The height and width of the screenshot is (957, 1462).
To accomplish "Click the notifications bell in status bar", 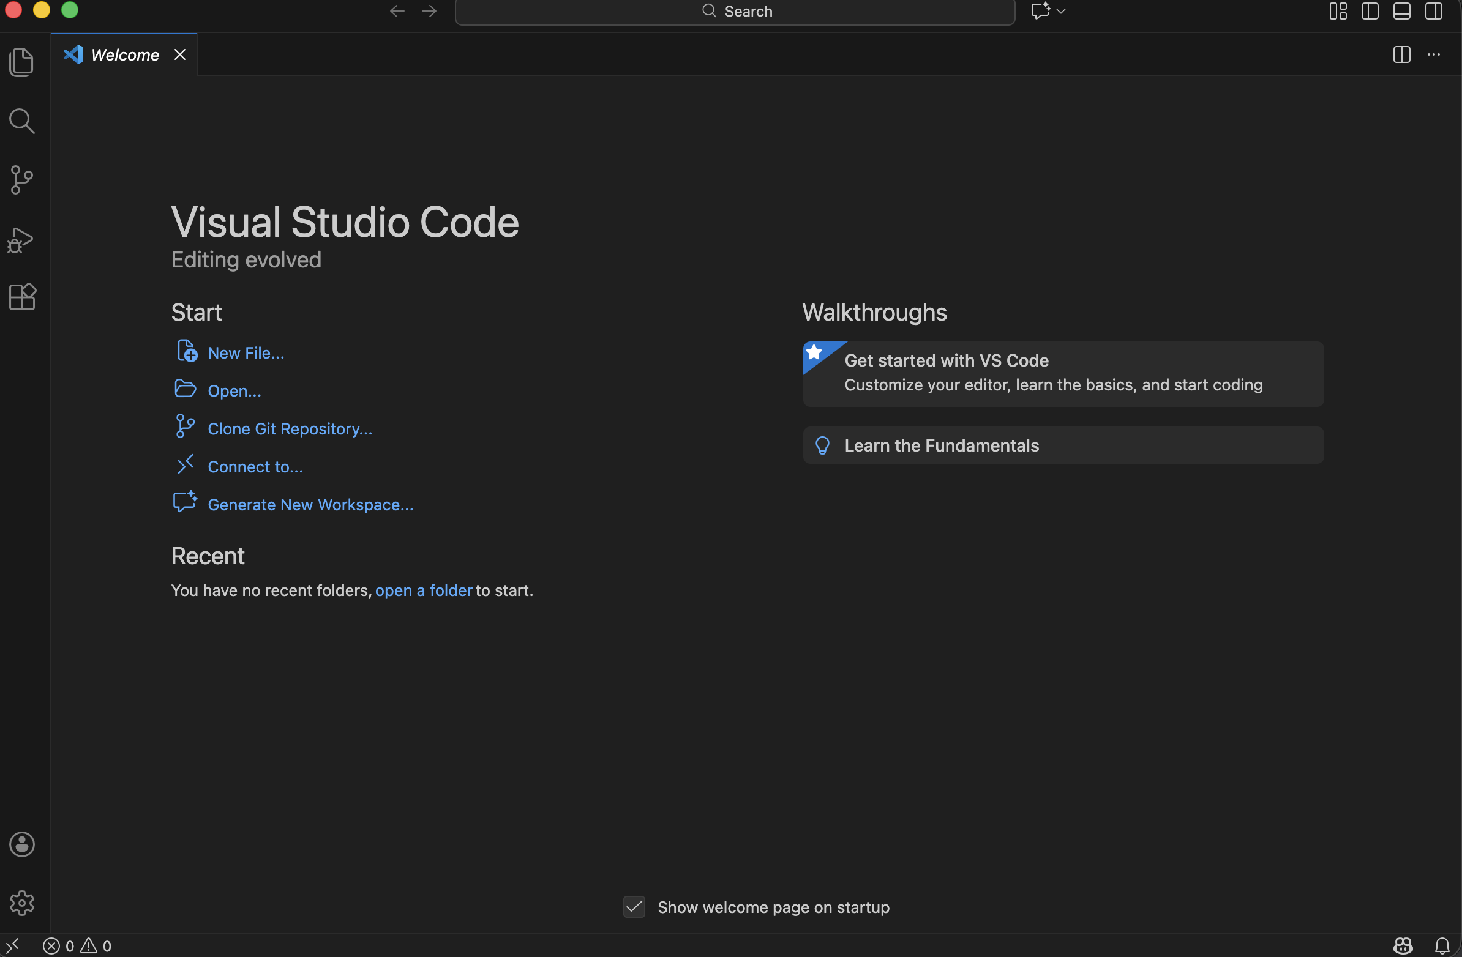I will (x=1442, y=945).
